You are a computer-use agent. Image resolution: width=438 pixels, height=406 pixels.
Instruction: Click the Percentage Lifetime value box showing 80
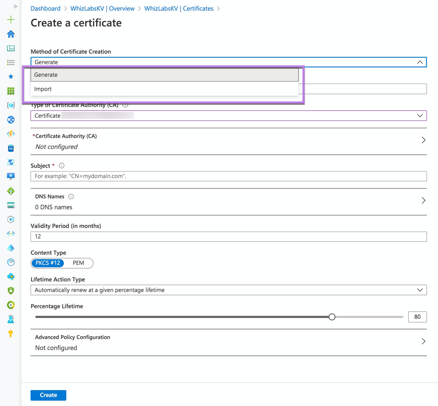coord(417,317)
